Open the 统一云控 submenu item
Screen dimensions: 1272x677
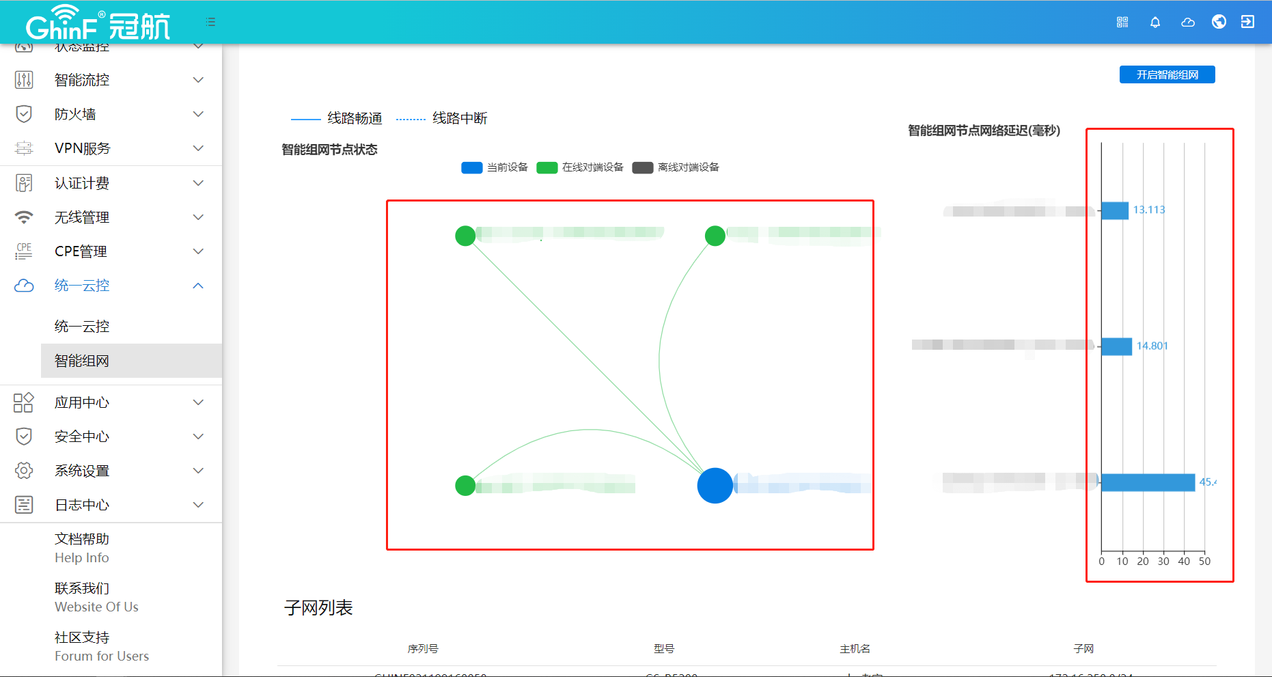click(82, 327)
